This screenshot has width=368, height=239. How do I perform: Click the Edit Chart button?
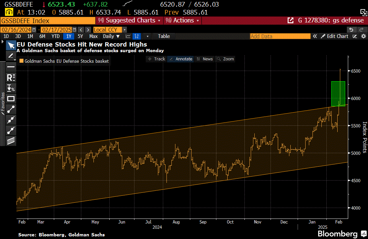(x=335, y=36)
